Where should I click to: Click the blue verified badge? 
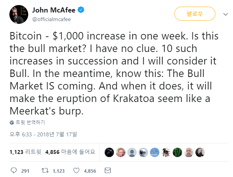[x=81, y=10]
